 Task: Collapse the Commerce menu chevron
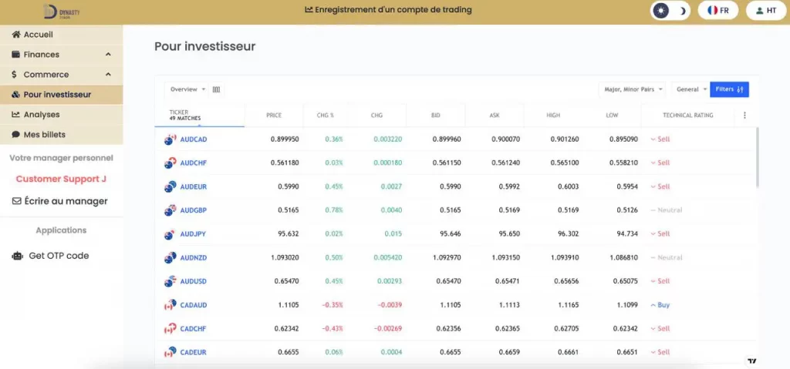pyautogui.click(x=108, y=75)
